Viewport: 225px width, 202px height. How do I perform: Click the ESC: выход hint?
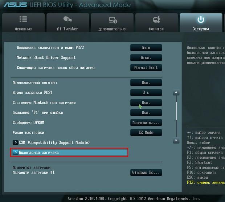[x=197, y=177]
